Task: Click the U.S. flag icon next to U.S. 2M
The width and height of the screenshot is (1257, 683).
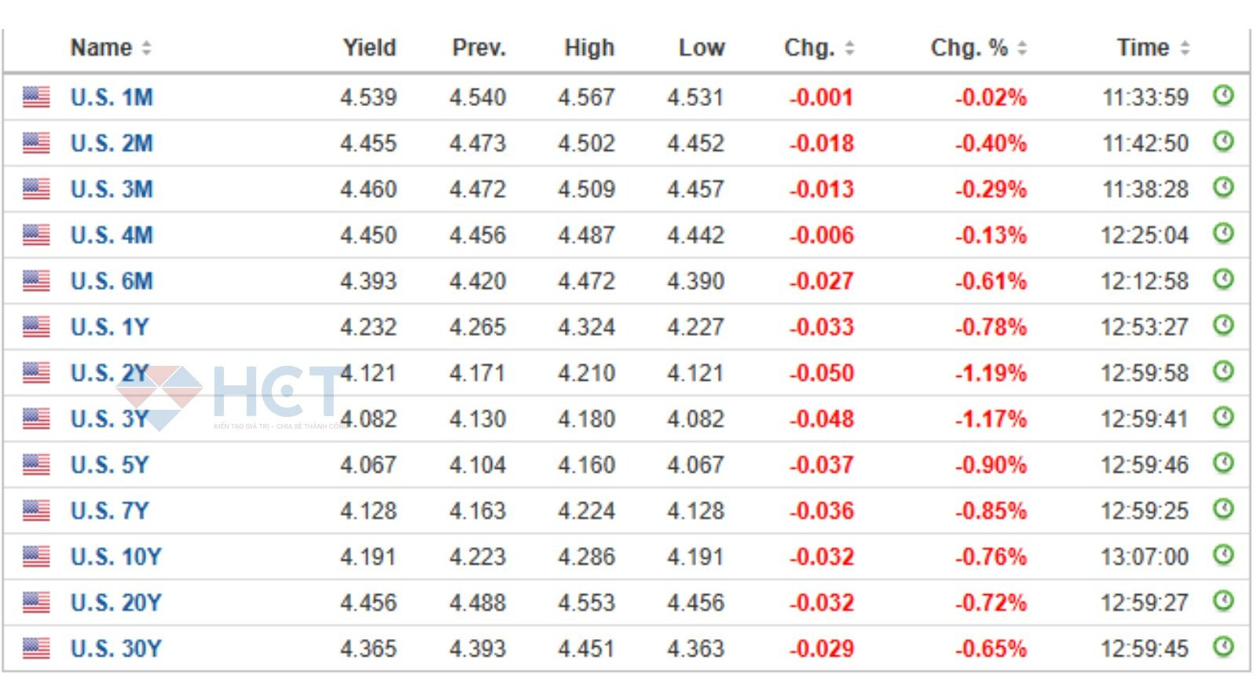Action: (x=36, y=143)
